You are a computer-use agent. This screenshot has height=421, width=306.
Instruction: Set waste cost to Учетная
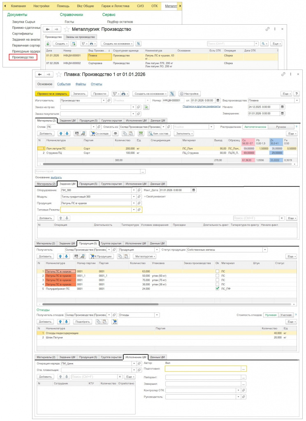click(285, 315)
